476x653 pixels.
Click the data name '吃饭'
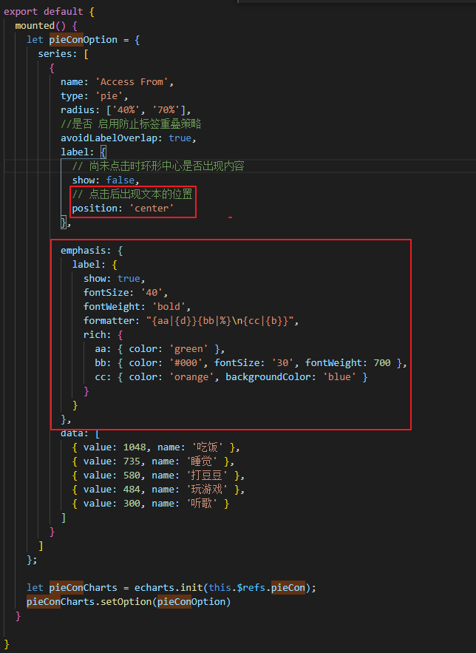tap(207, 447)
